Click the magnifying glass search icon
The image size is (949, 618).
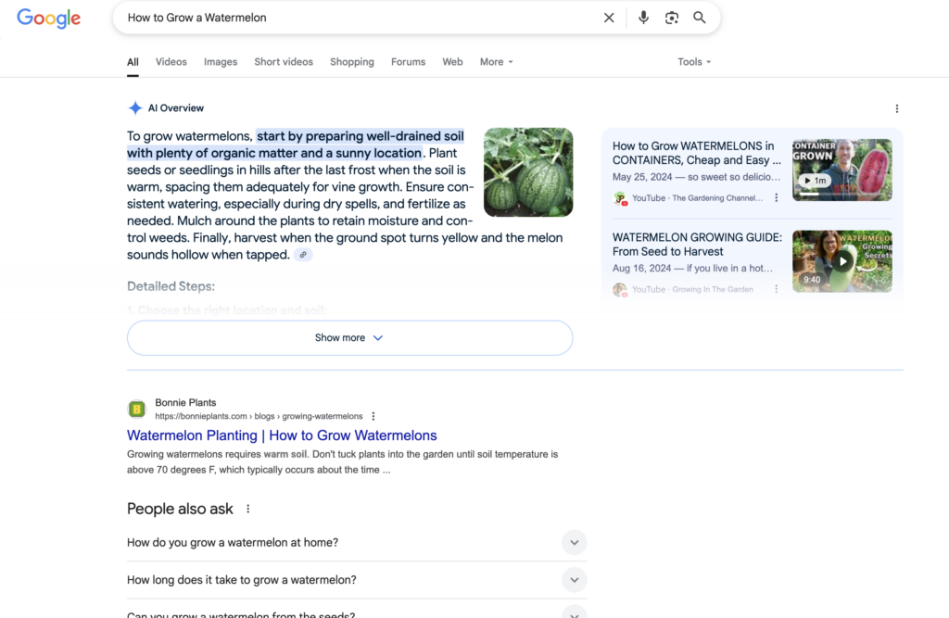(x=699, y=18)
